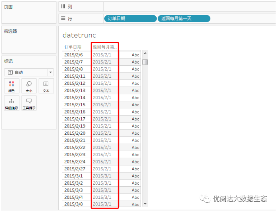Click the 返回每月第... column header
This screenshot has width=277, height=212.
point(105,47)
